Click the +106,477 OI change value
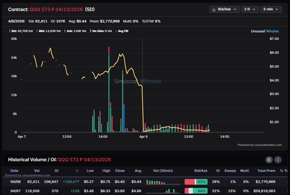290x195 pixels. [71, 182]
